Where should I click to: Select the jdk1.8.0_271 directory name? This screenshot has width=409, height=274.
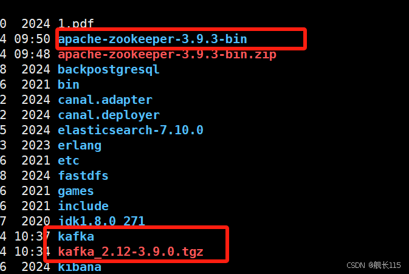point(101,221)
